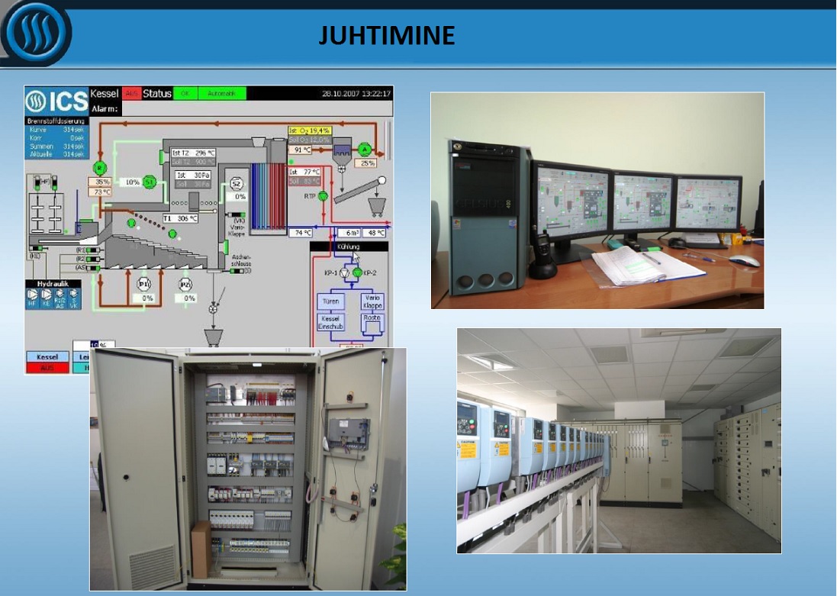This screenshot has height=596, width=837.
Task: Click the Kessel Einschub box
Action: pyautogui.click(x=331, y=322)
